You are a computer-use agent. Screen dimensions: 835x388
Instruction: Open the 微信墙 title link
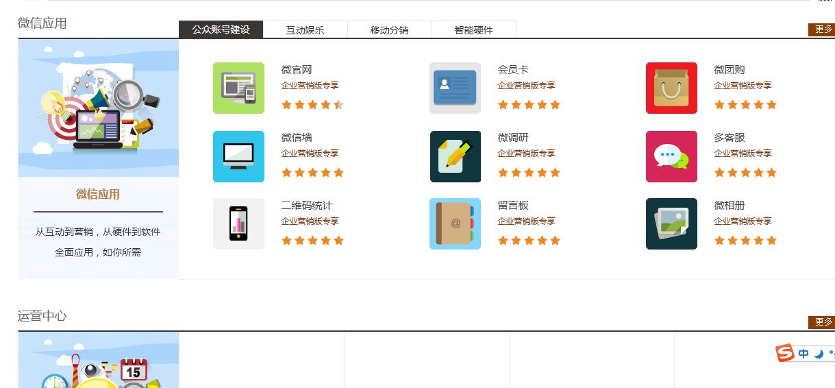pos(297,137)
